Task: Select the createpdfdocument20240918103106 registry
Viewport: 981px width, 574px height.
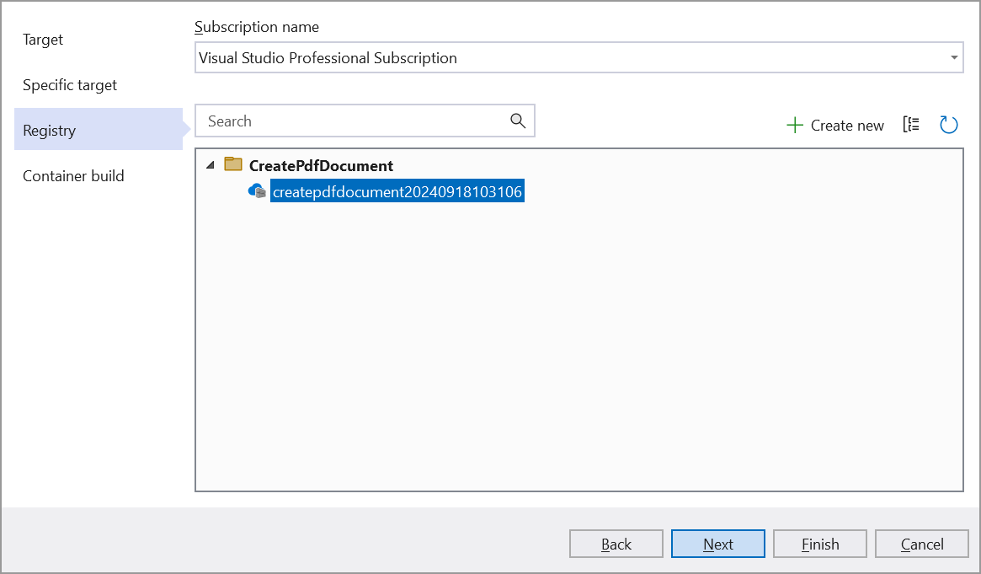Action: (x=397, y=190)
